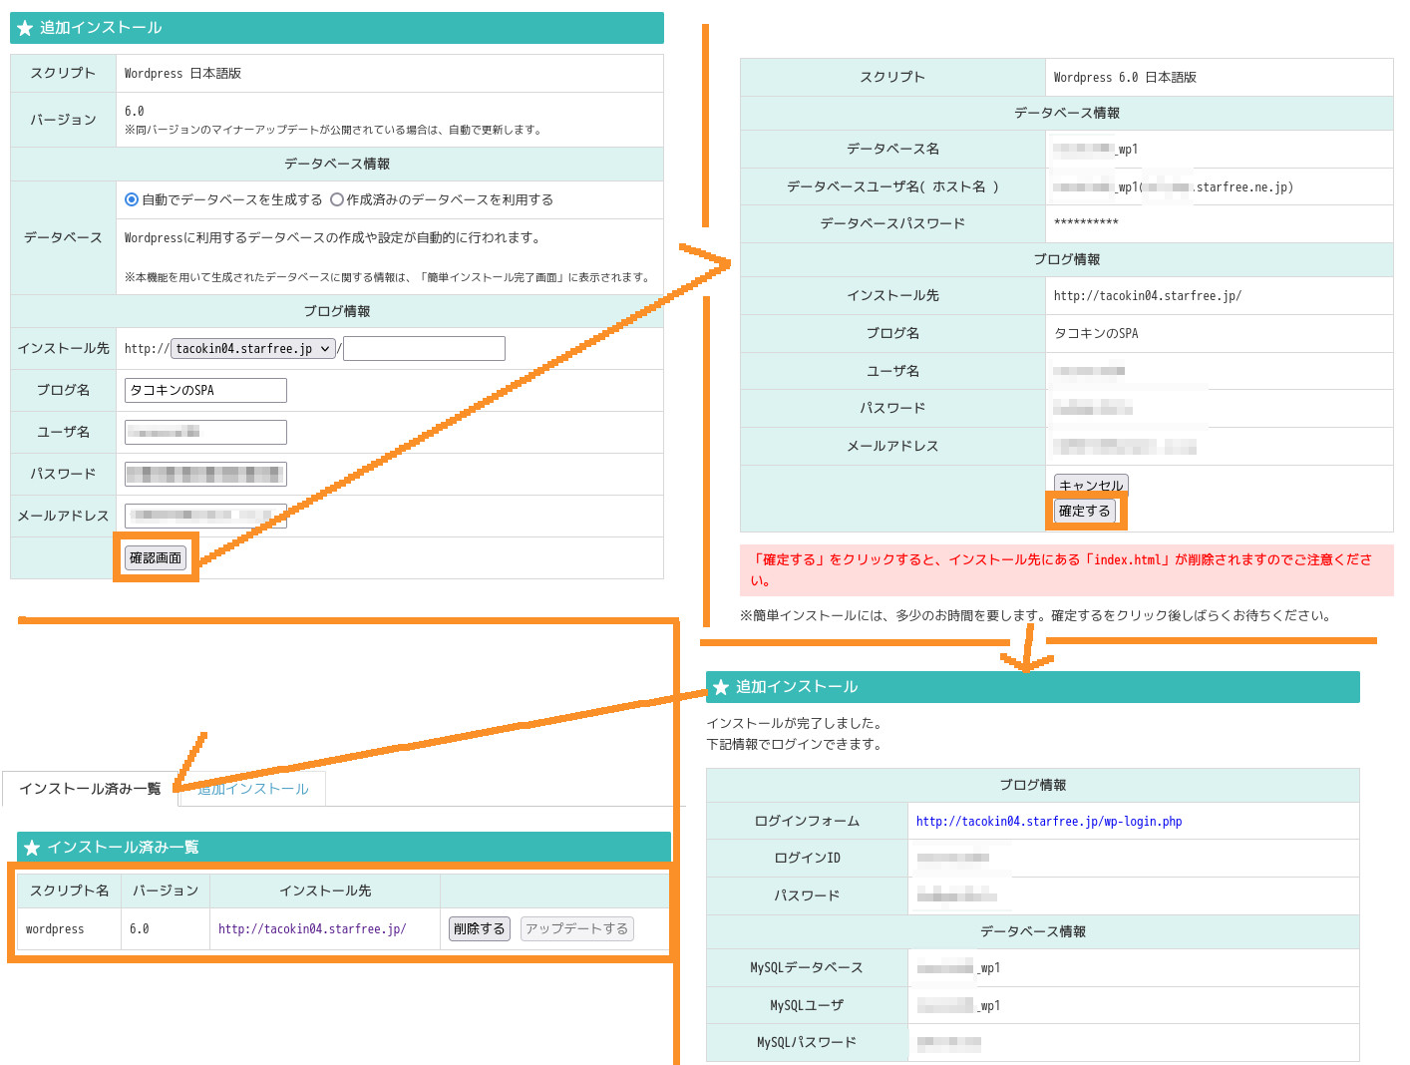The image size is (1410, 1065).
Task: Select the "データベースパスワード" label
Action: tap(892, 223)
